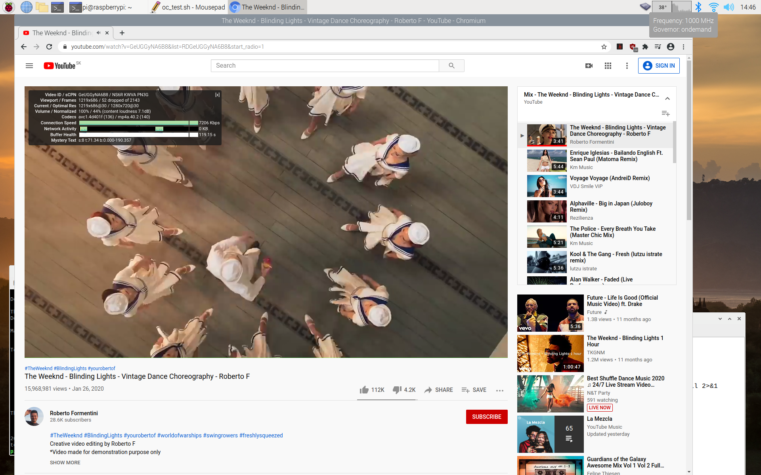Viewport: 761px width, 475px height.
Task: Close the stats for nerds overlay
Action: pos(217,95)
